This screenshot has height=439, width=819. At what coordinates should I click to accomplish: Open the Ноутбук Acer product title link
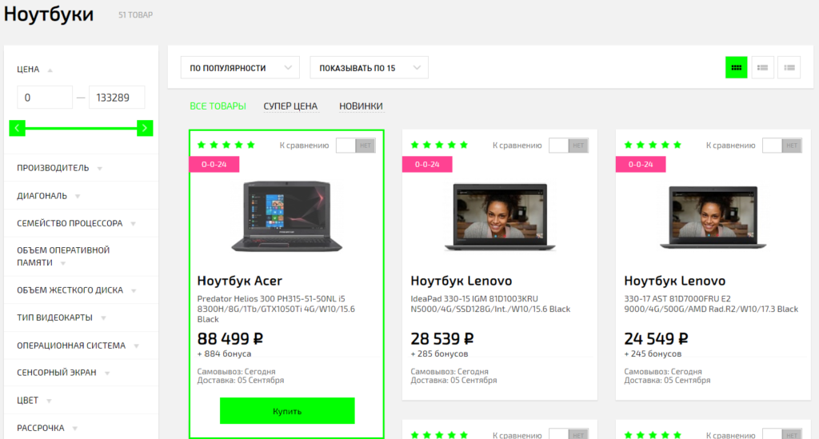[x=239, y=281]
